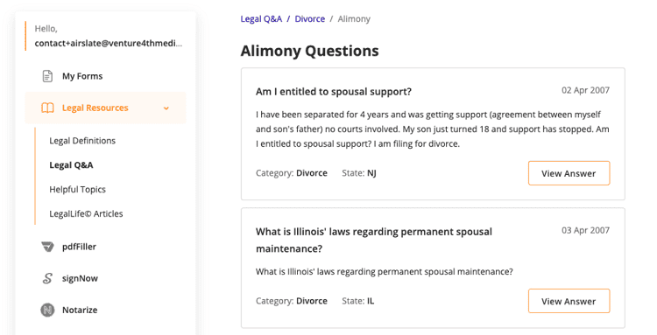Click the account email address text
Viewport: 657px width, 335px height.
(109, 44)
